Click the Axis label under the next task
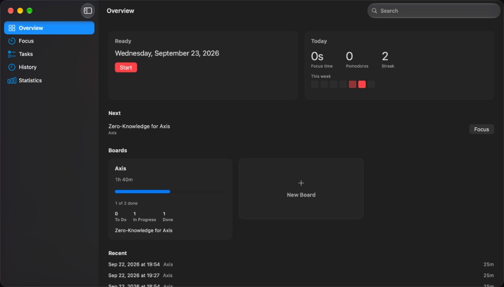 pos(113,133)
